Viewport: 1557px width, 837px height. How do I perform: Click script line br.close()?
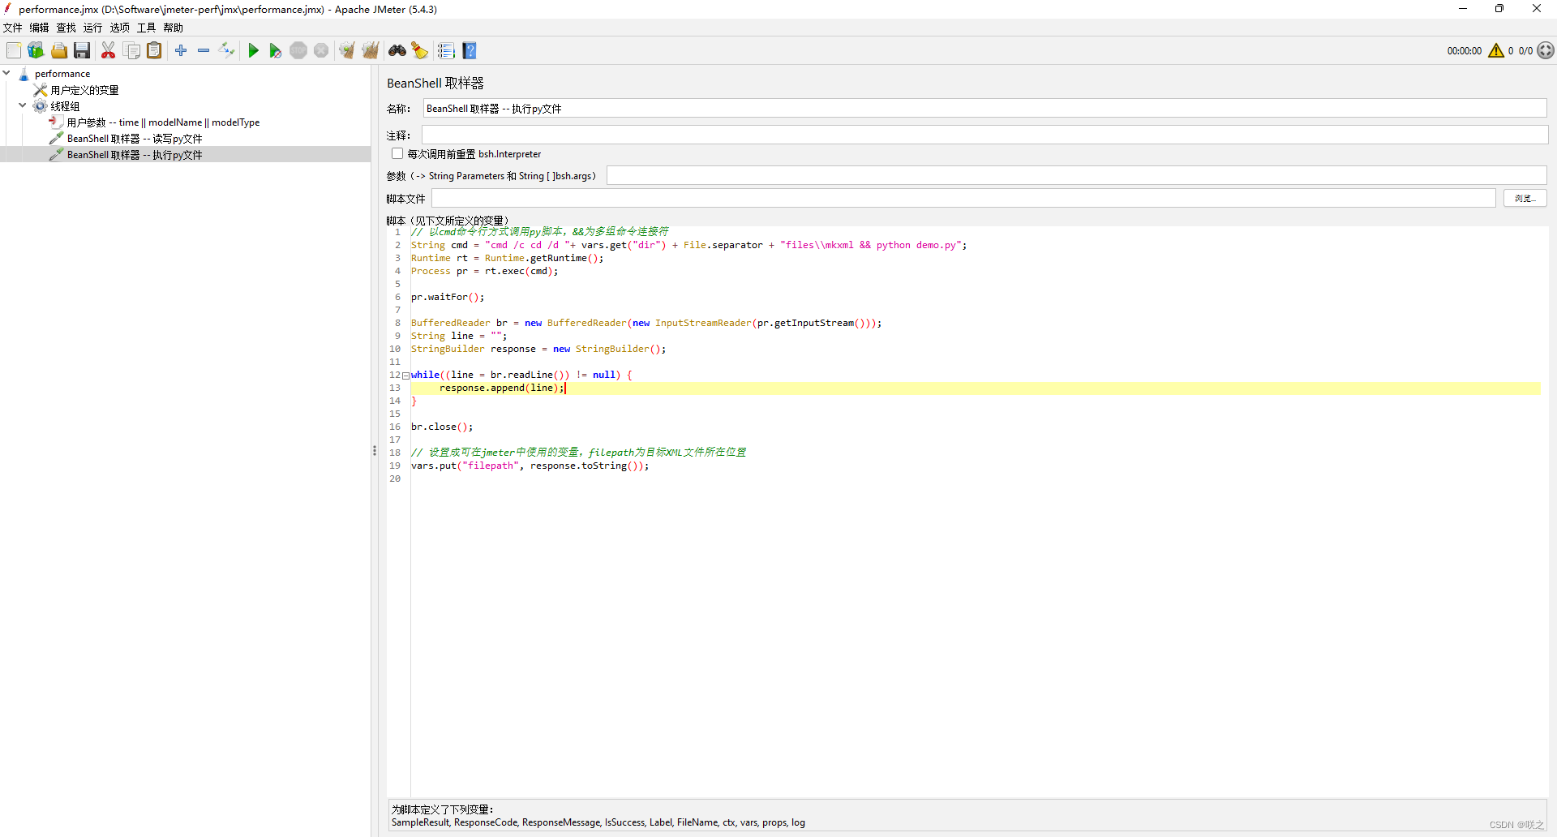pyautogui.click(x=442, y=427)
